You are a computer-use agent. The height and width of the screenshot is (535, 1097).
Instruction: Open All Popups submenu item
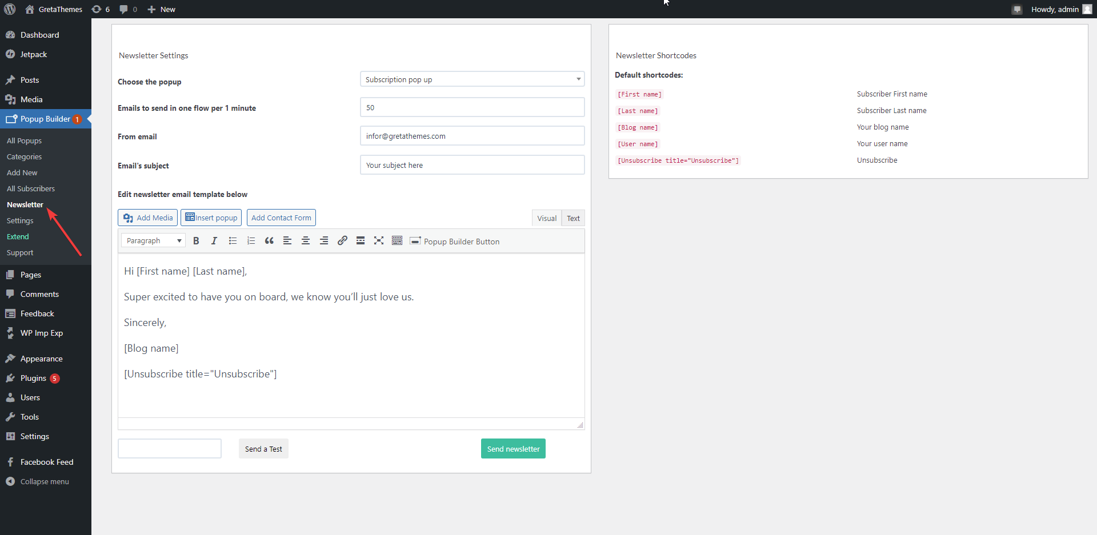pyautogui.click(x=24, y=140)
